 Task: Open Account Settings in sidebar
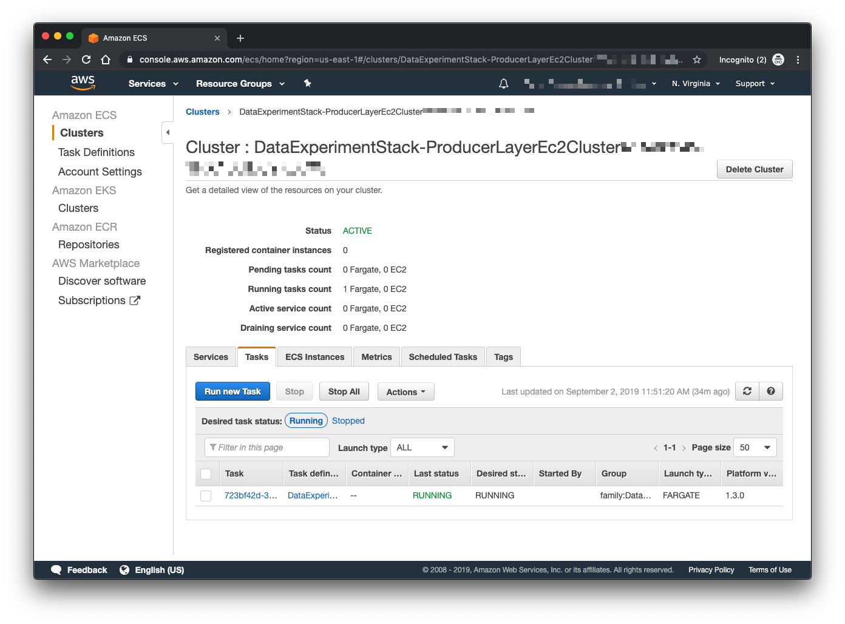[x=100, y=172]
